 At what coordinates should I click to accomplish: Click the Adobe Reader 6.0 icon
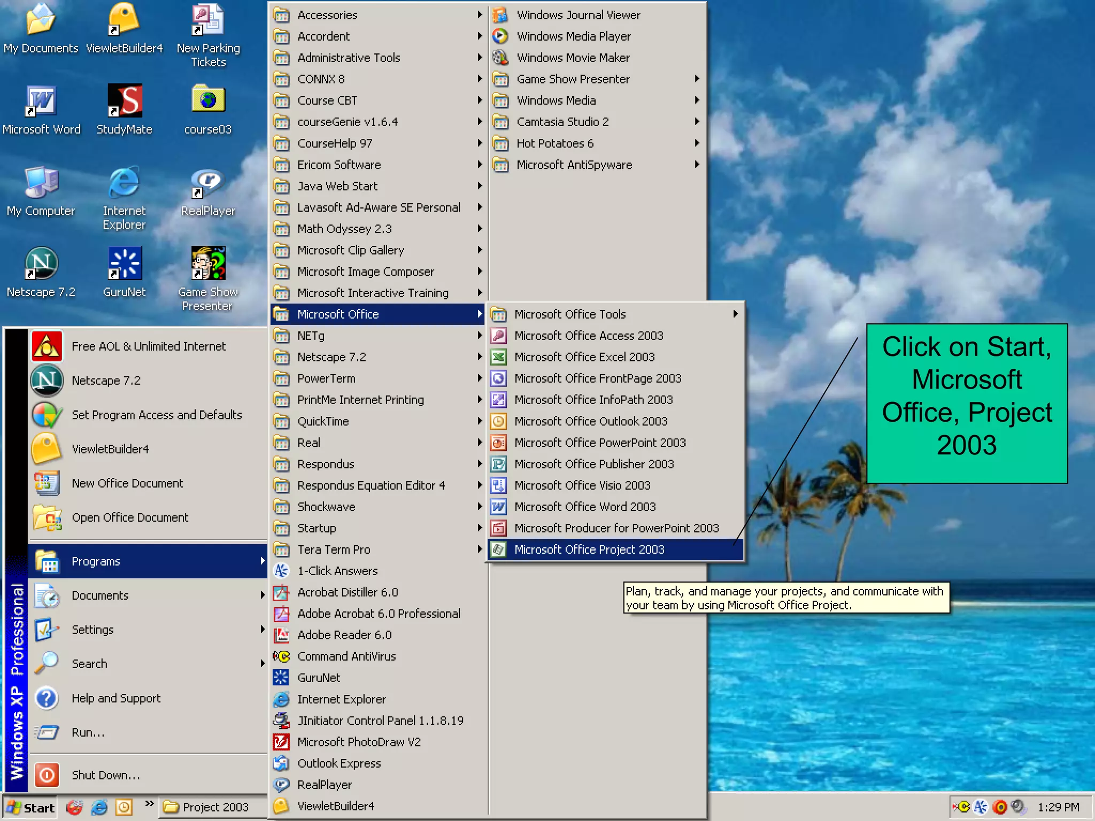tap(281, 635)
